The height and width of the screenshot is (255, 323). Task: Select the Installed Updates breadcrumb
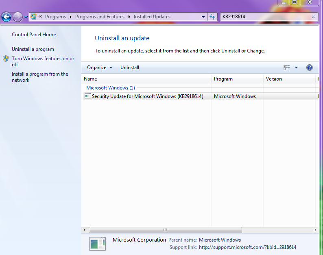[x=152, y=17]
